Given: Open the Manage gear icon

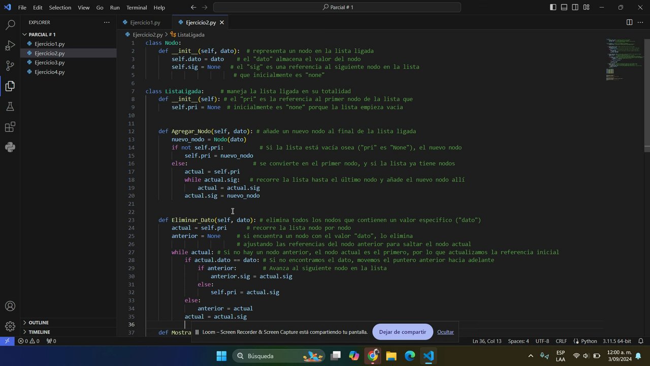Looking at the screenshot, I should [x=10, y=326].
